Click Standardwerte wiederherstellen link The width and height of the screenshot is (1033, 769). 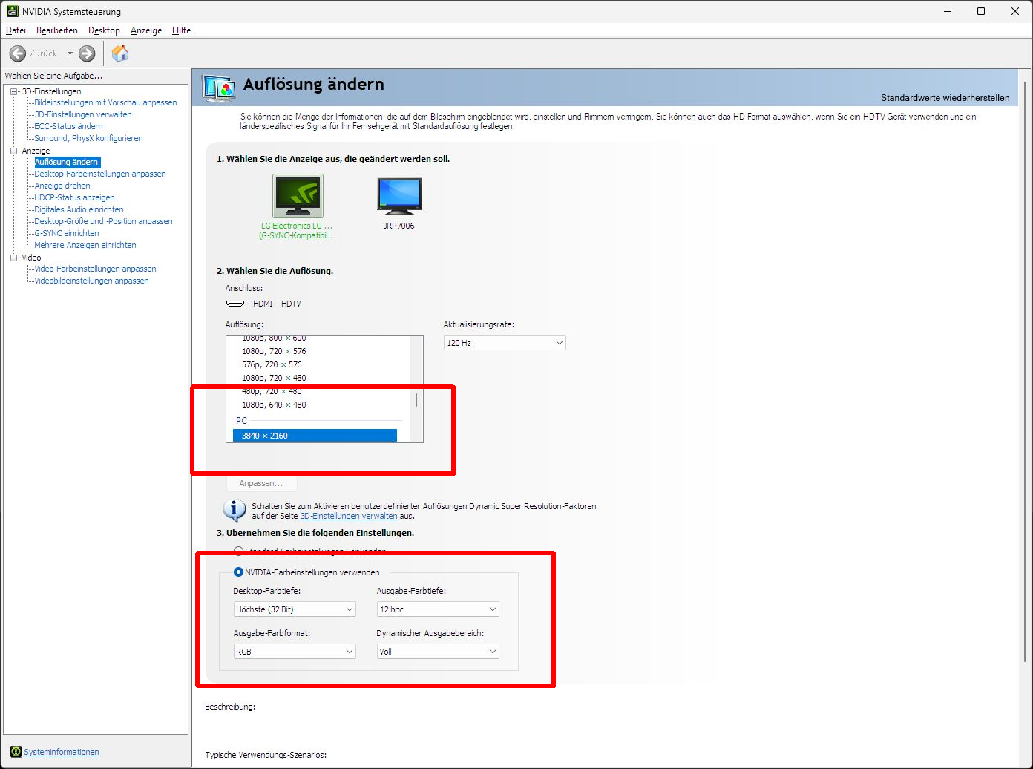(x=945, y=98)
